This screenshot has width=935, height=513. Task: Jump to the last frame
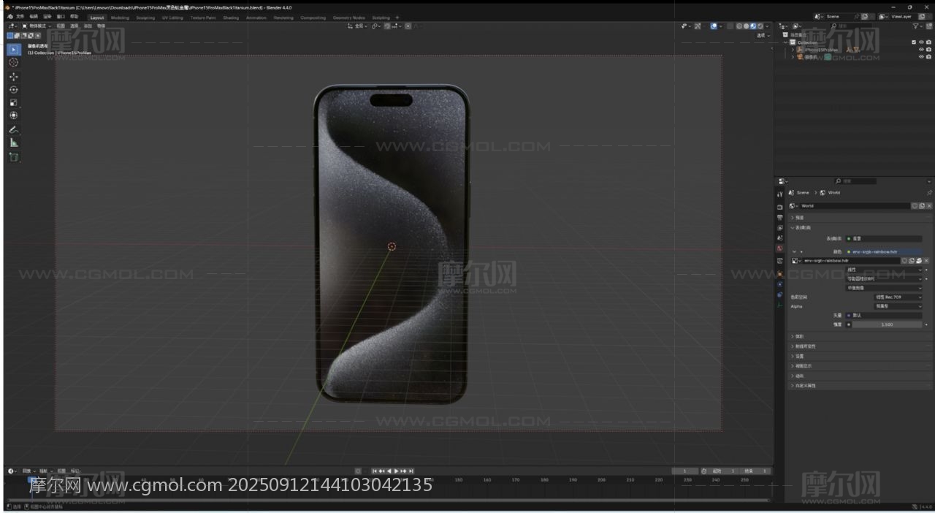[x=411, y=471]
